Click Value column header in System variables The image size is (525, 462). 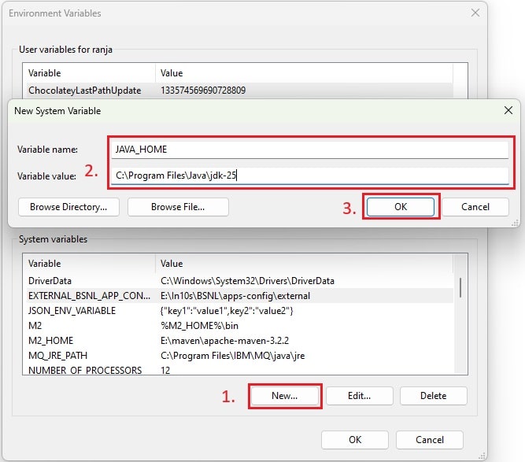click(304, 264)
